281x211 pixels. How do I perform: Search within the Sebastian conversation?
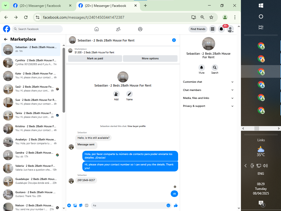[x=215, y=68]
